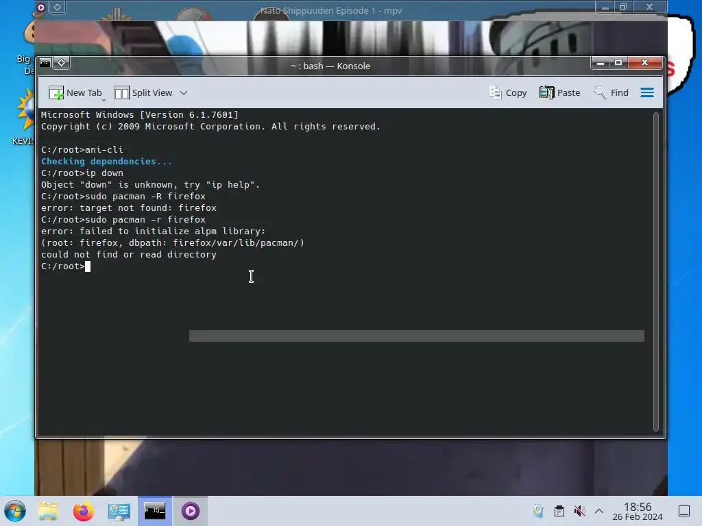Click the terminal prompt cursor line

(66, 266)
